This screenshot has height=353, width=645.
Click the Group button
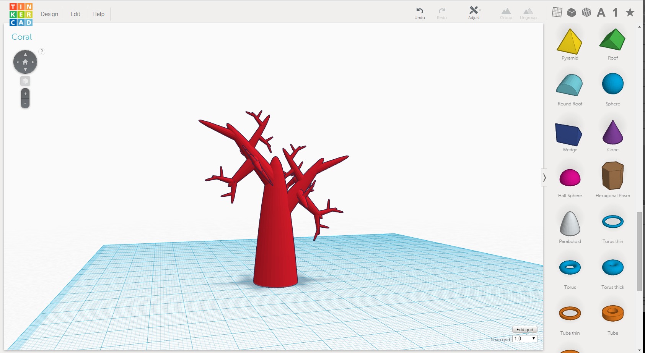pyautogui.click(x=506, y=13)
